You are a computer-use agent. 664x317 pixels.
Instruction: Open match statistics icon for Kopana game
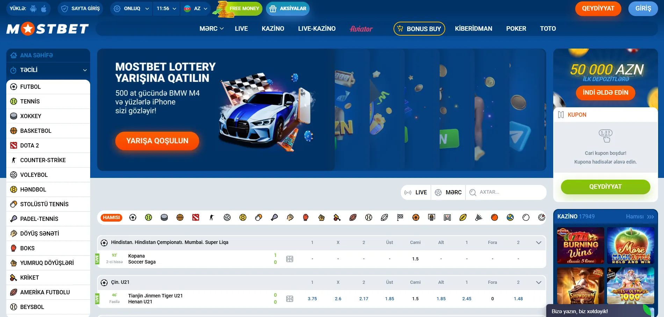tap(290, 259)
